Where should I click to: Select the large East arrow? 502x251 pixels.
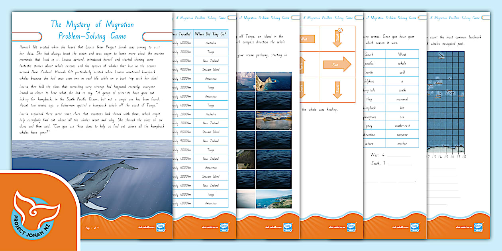click(337, 64)
